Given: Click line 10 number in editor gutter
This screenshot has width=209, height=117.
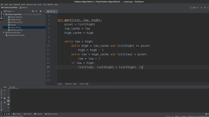Looking at the screenshot, I should coord(48,46).
